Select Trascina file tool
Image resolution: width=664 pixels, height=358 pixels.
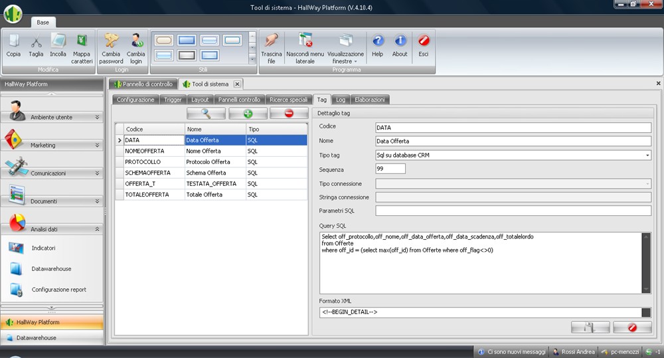click(271, 48)
